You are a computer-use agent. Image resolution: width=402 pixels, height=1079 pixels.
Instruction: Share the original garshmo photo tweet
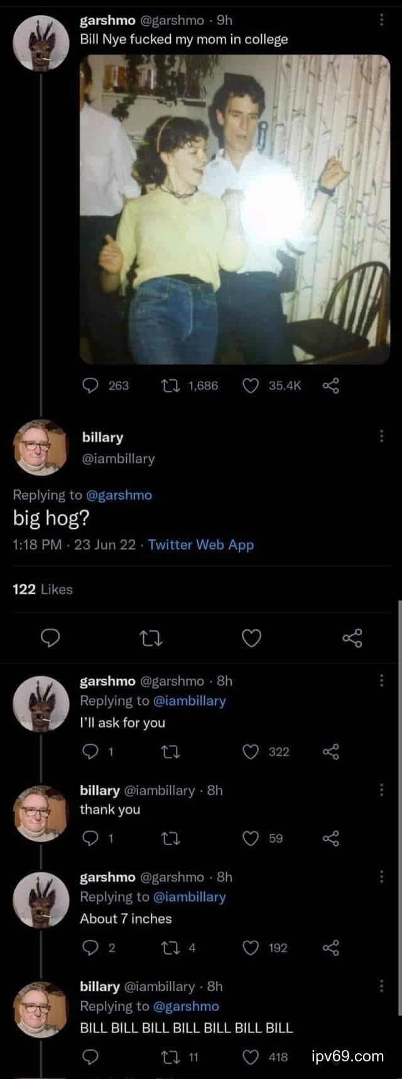point(331,385)
